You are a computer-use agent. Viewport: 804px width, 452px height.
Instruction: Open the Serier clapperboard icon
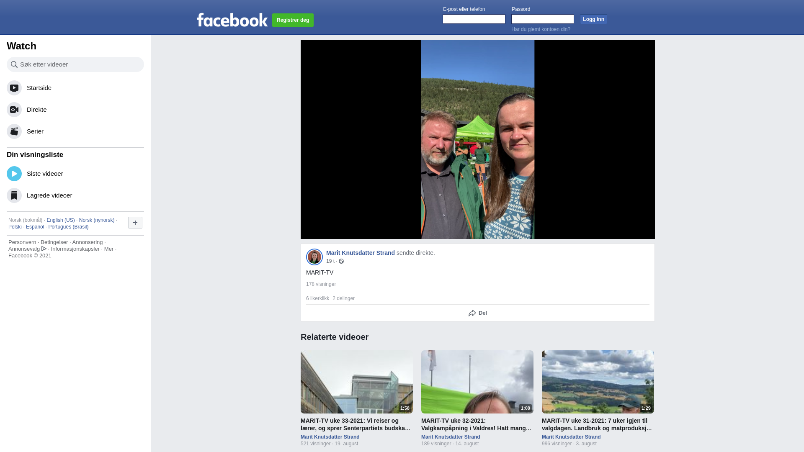click(x=14, y=131)
